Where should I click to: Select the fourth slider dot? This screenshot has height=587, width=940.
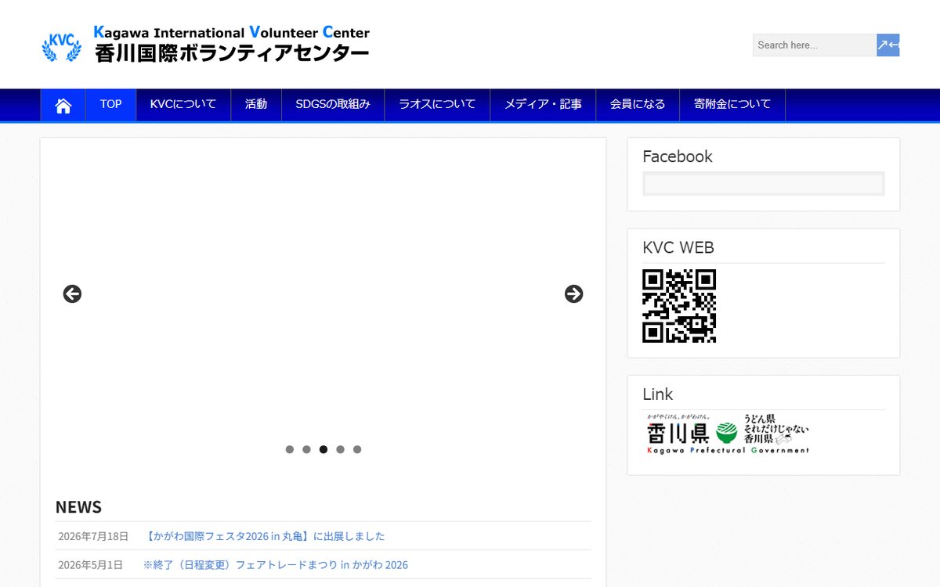coord(340,449)
